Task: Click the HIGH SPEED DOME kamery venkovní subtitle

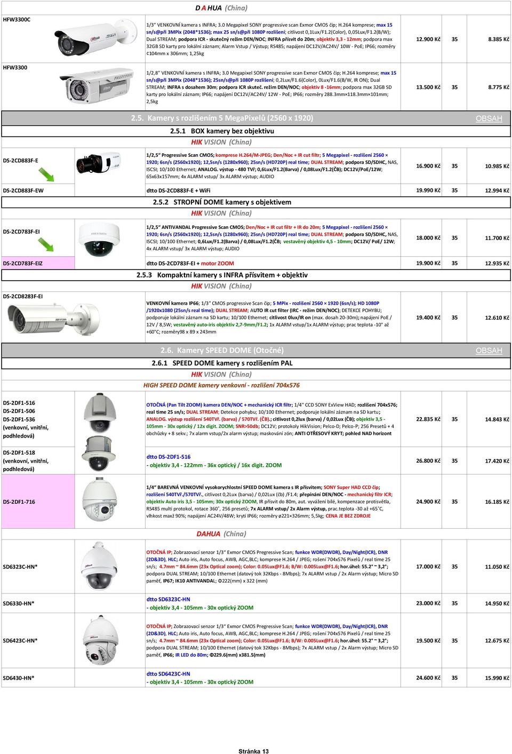Action: [x=221, y=385]
